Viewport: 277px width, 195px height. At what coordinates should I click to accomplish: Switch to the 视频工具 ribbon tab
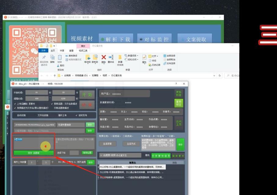click(x=83, y=51)
